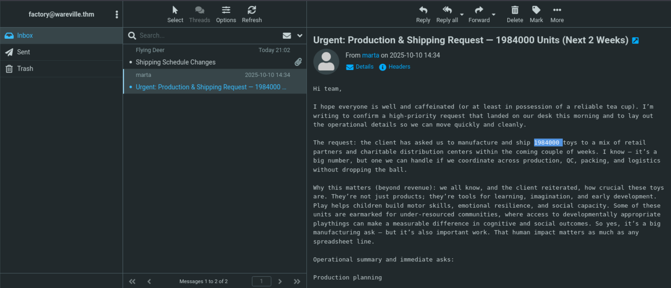
Task: Open the Shipping Schedule Changes email
Action: coord(176,62)
